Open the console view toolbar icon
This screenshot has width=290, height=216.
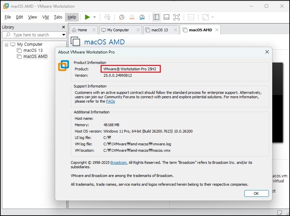pyautogui.click(x=191, y=17)
